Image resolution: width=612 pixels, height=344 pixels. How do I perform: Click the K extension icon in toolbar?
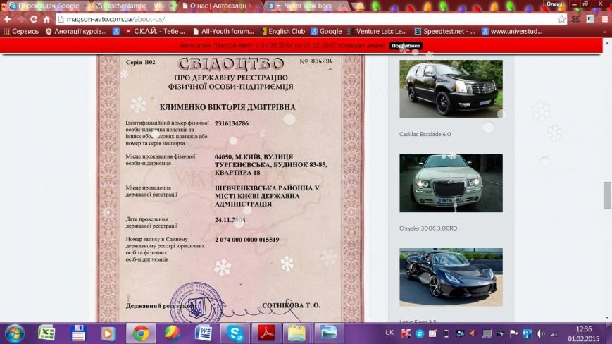click(590, 19)
